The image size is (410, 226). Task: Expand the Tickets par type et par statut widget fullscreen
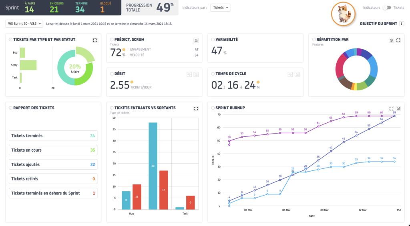coord(95,40)
